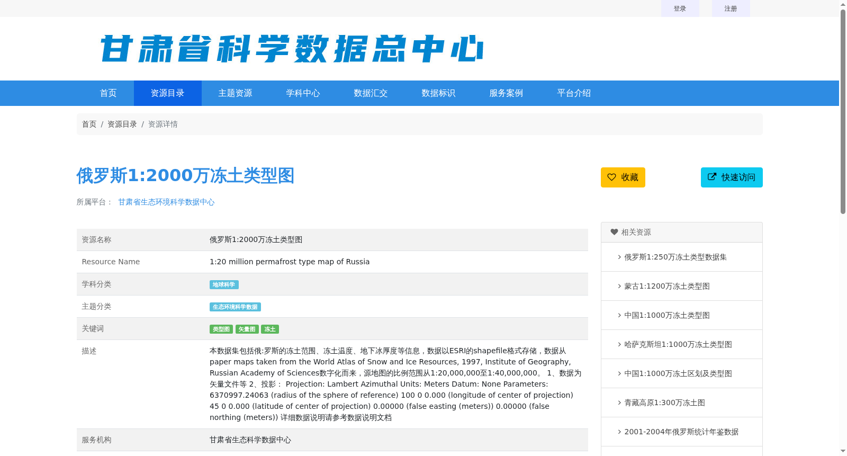Open related resource 中国1:1000万冻土区划及类型图
Viewport: 847px width, 456px height.
[x=678, y=373]
